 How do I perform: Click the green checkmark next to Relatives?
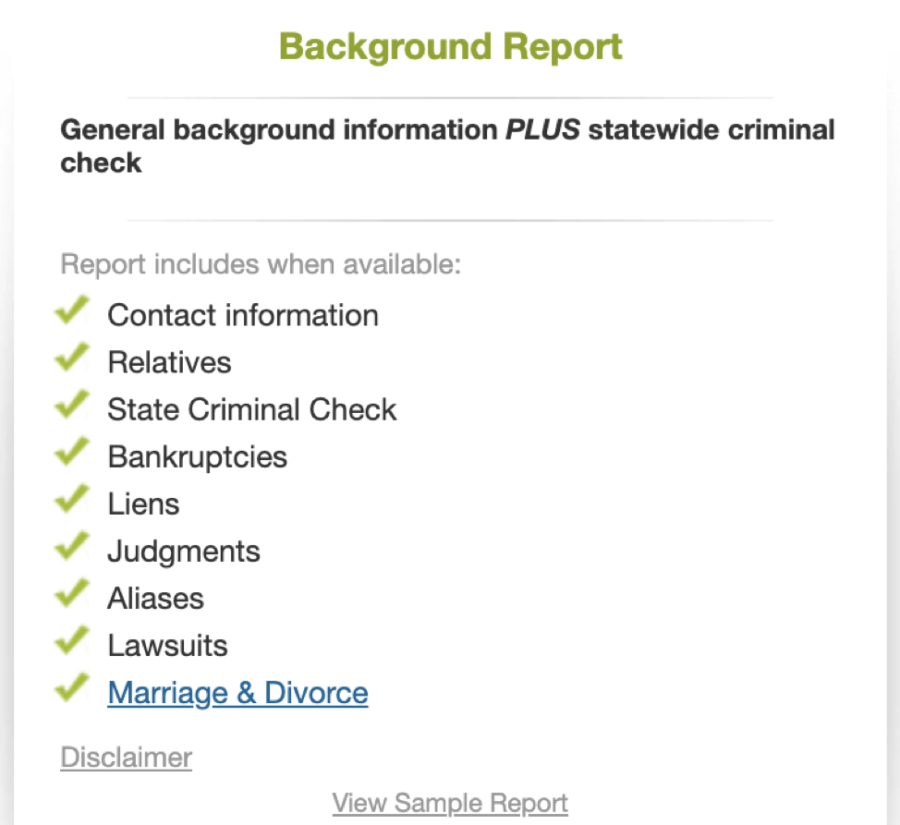tap(72, 357)
